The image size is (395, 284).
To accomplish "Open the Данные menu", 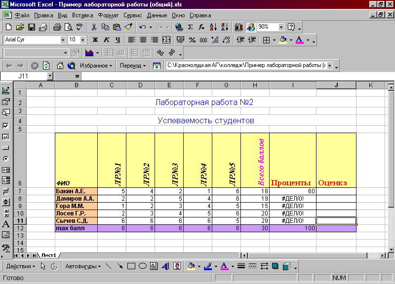I will [x=157, y=15].
